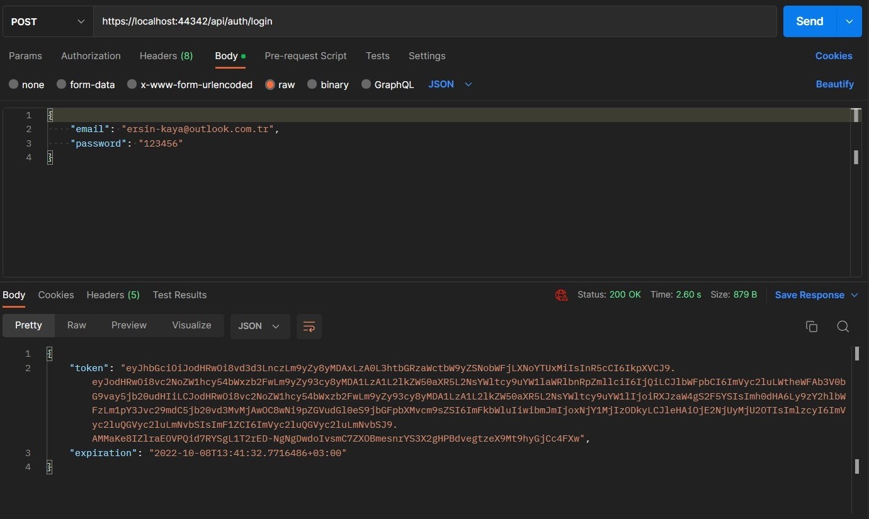Switch to the Authorization tab
Screen dimensions: 869x519
point(91,56)
